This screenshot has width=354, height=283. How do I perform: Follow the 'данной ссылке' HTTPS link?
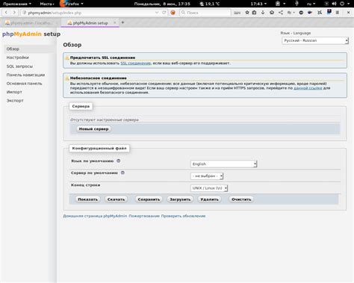(x=308, y=88)
